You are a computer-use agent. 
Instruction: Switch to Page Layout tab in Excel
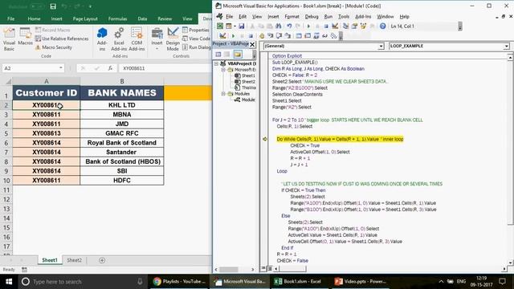[85, 18]
